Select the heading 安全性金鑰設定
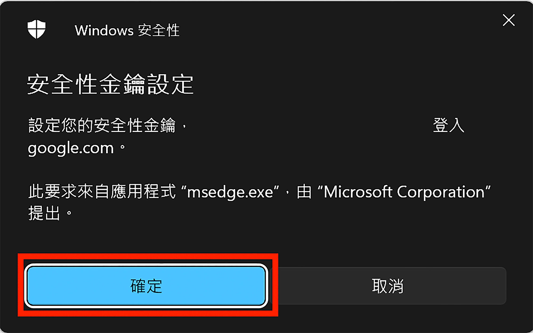Viewport: 533px width, 333px height. [x=110, y=84]
